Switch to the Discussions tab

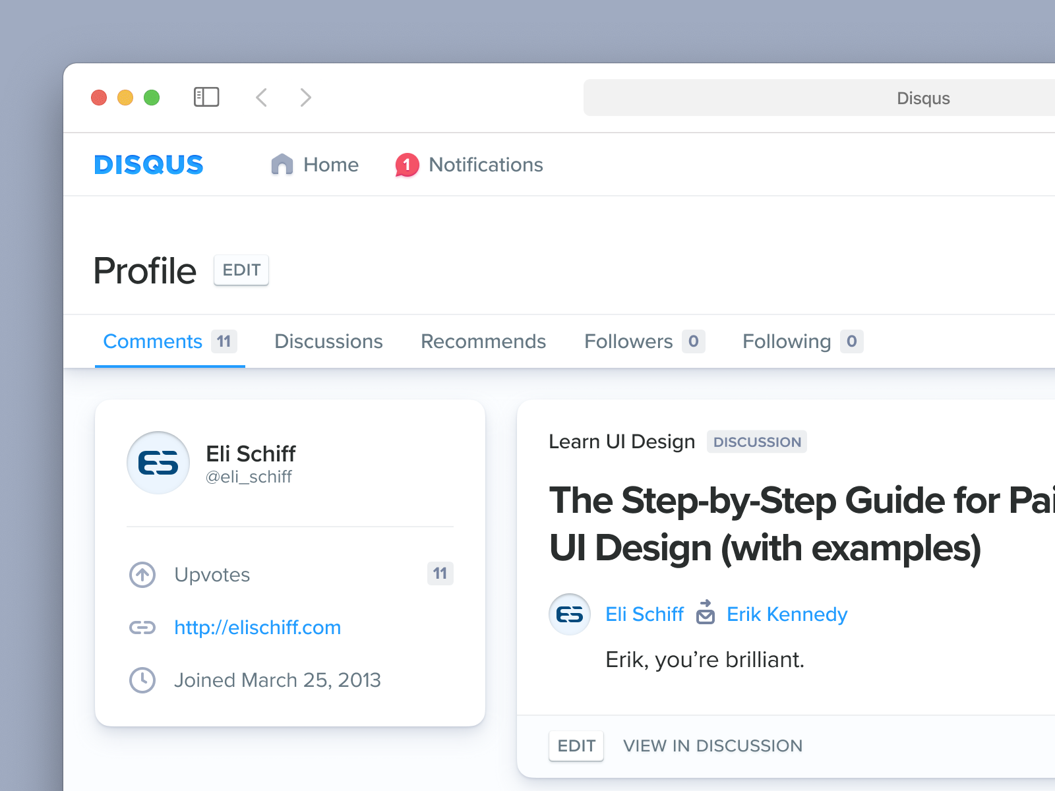[328, 341]
